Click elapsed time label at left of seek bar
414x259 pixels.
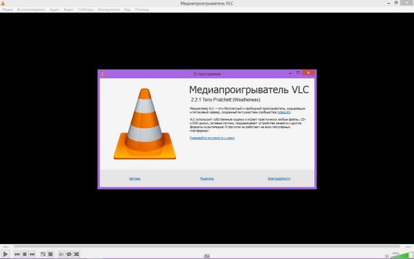click(x=5, y=247)
